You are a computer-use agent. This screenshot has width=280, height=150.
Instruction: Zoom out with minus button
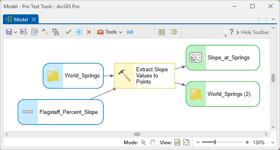point(198,142)
